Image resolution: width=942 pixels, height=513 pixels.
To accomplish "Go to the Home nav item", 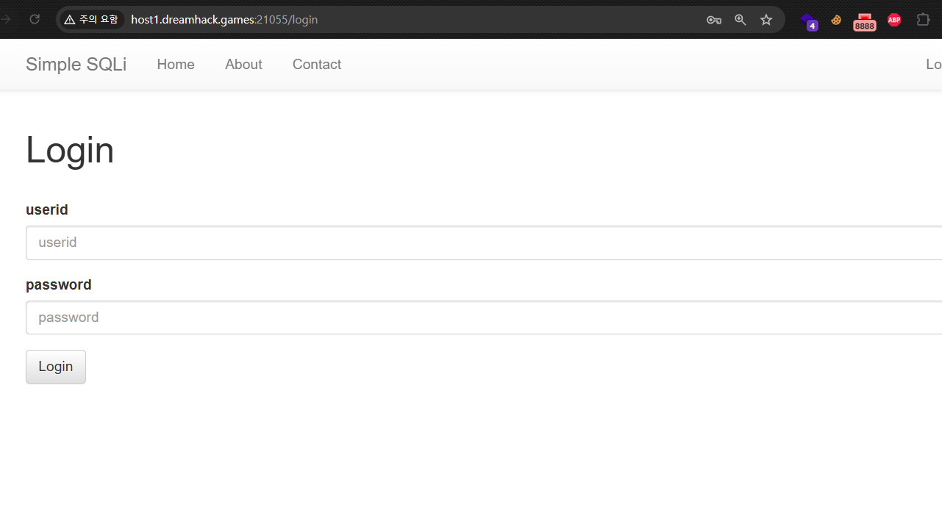I will click(176, 65).
